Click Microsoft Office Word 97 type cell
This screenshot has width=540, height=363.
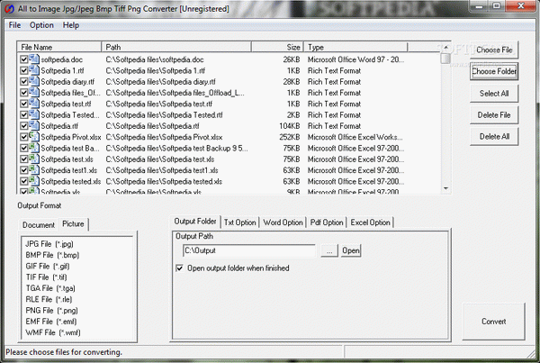point(356,59)
